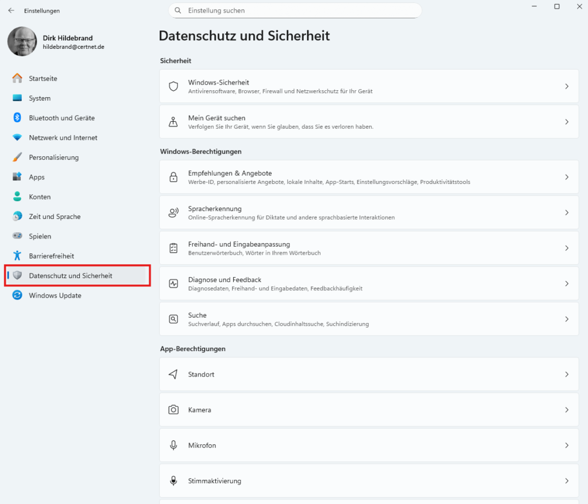Open Windows Update in the sidebar
The image size is (588, 504).
55,295
